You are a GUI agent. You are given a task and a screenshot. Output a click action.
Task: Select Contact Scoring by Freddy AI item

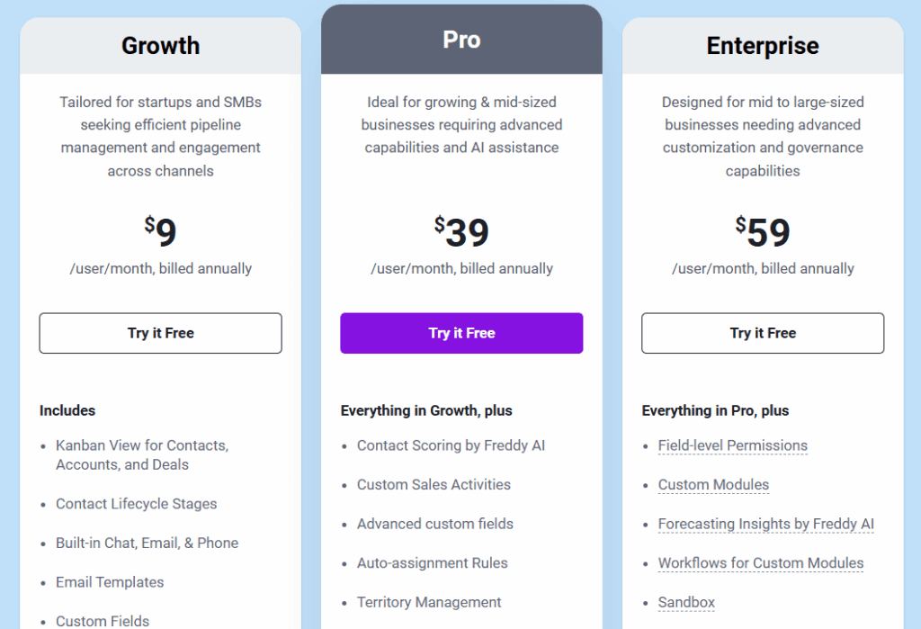tap(451, 445)
